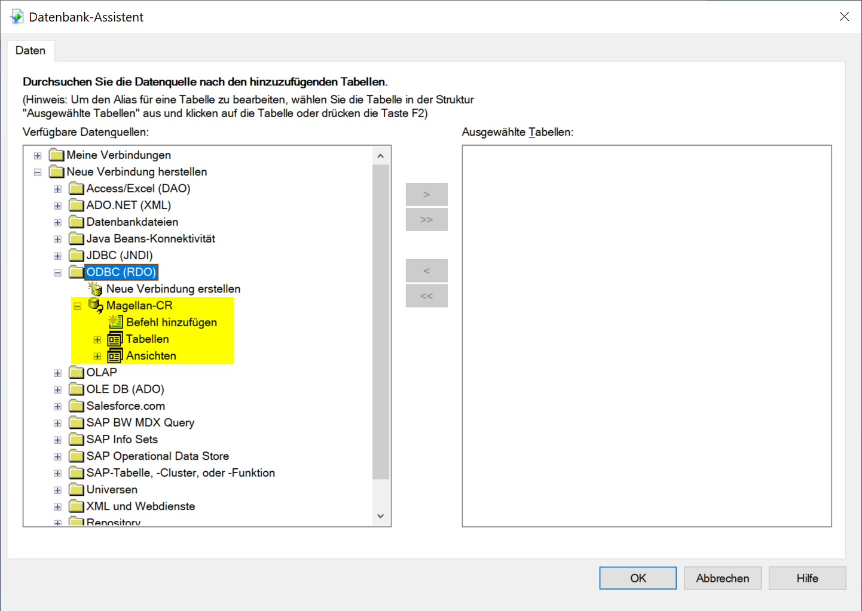Select the SAP BW MDX Query label
Image resolution: width=862 pixels, height=611 pixels.
coord(140,423)
